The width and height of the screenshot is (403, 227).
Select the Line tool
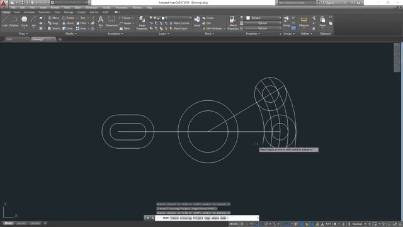5,21
